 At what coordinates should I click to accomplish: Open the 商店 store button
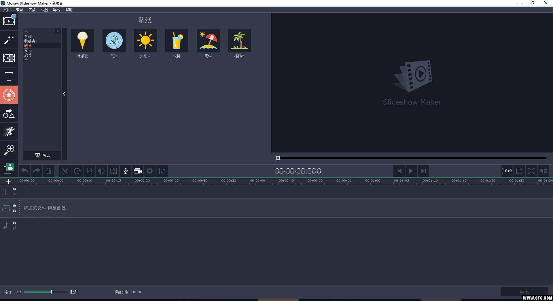point(42,155)
